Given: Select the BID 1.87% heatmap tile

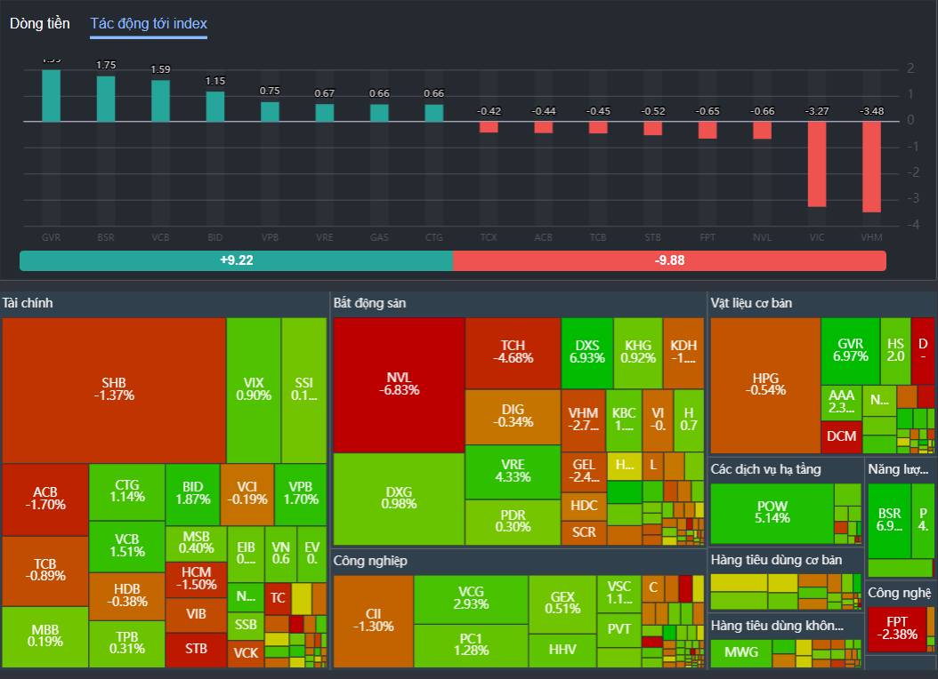Looking at the screenshot, I should point(192,494).
